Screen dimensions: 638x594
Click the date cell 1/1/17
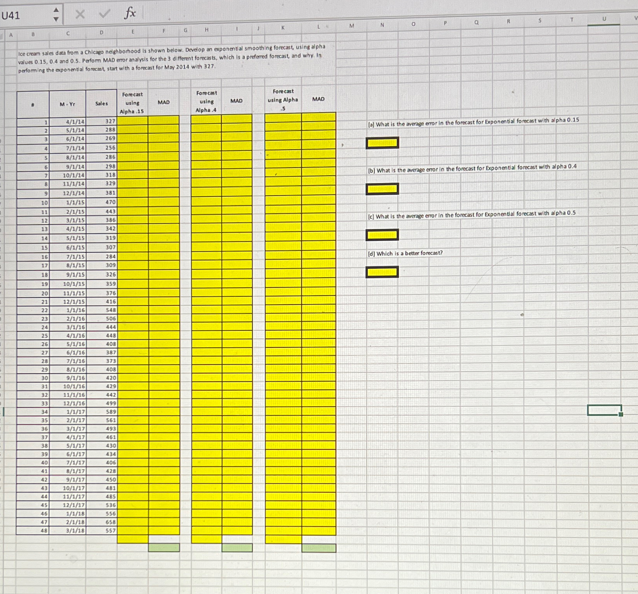67,412
